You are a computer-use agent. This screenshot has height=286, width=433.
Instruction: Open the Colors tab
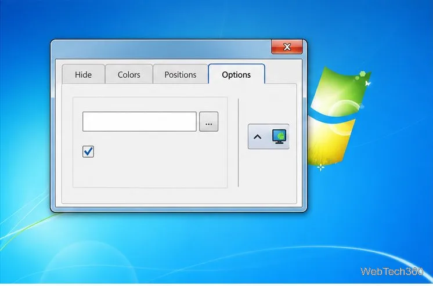click(x=129, y=74)
